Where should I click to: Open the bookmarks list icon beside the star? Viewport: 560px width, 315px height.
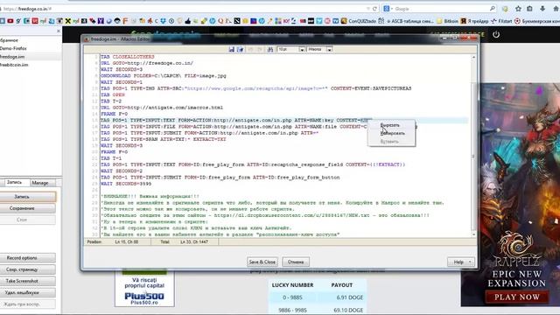tap(530, 9)
